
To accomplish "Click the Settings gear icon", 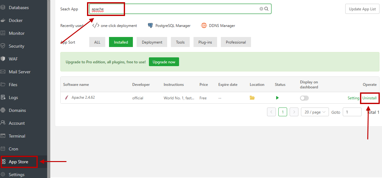I will (3, 175).
